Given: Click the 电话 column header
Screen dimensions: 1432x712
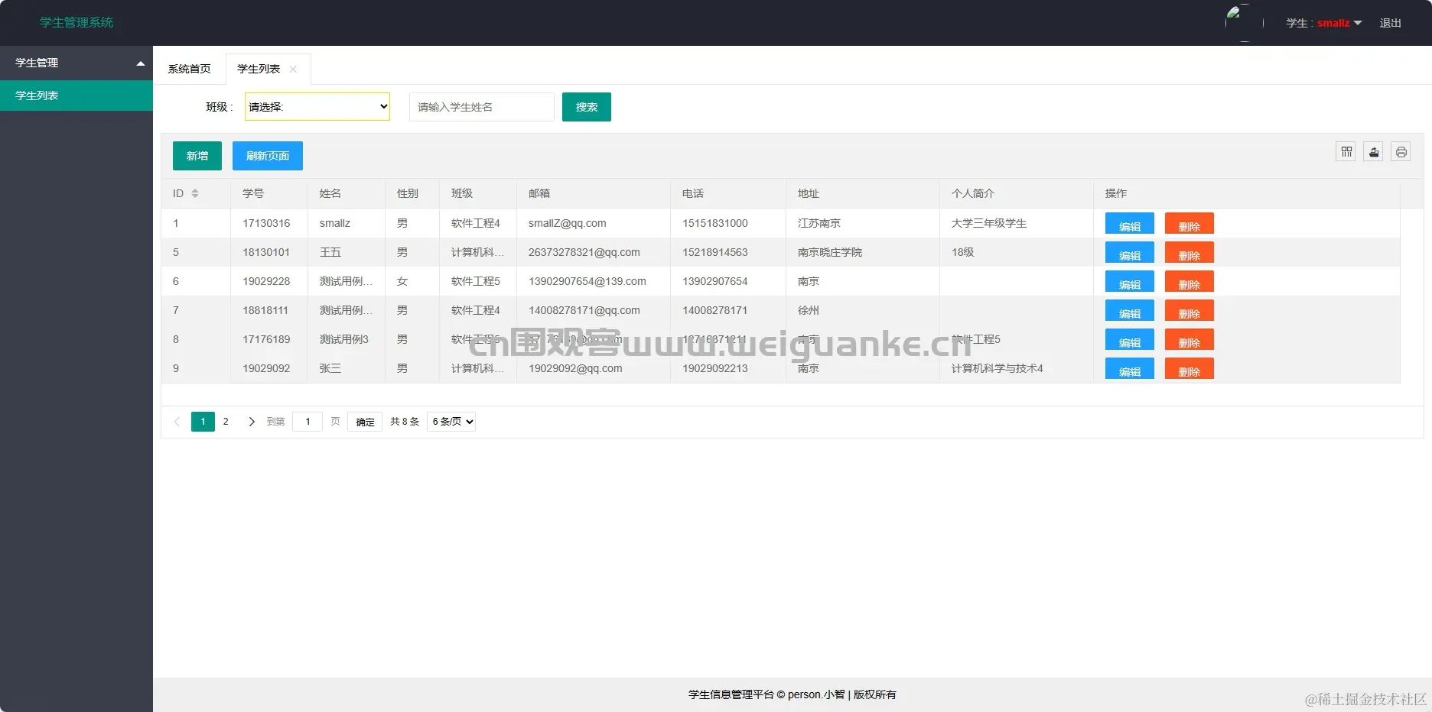Looking at the screenshot, I should click(x=728, y=193).
